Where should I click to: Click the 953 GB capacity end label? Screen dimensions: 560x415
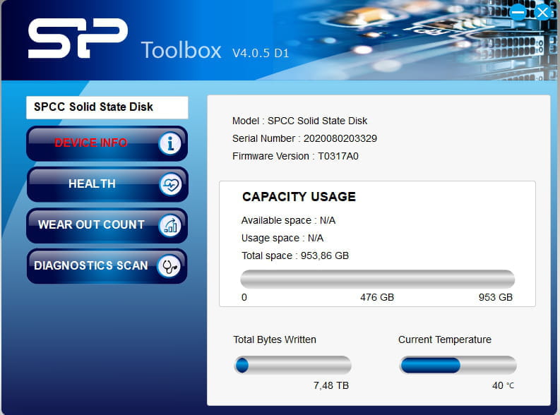tap(496, 297)
